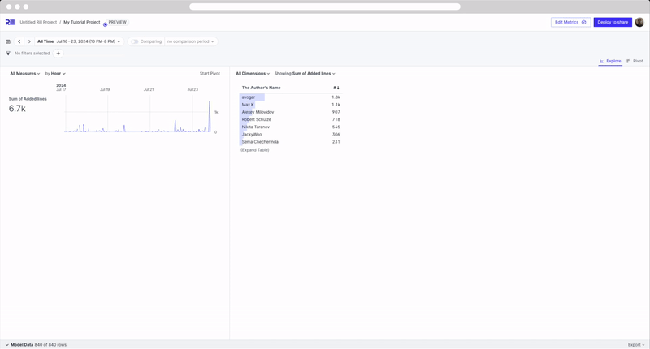Viewport: 650px width, 349px height.
Task: Open Export dropdown in footer
Action: (636, 345)
